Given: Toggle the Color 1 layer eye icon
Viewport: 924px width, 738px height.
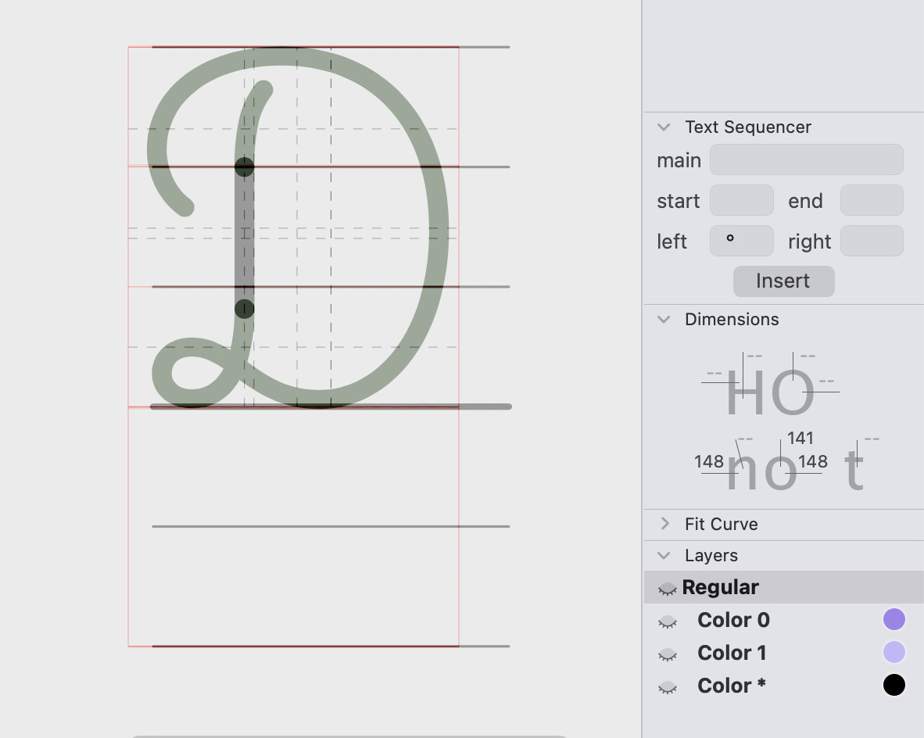Looking at the screenshot, I should coord(667,654).
